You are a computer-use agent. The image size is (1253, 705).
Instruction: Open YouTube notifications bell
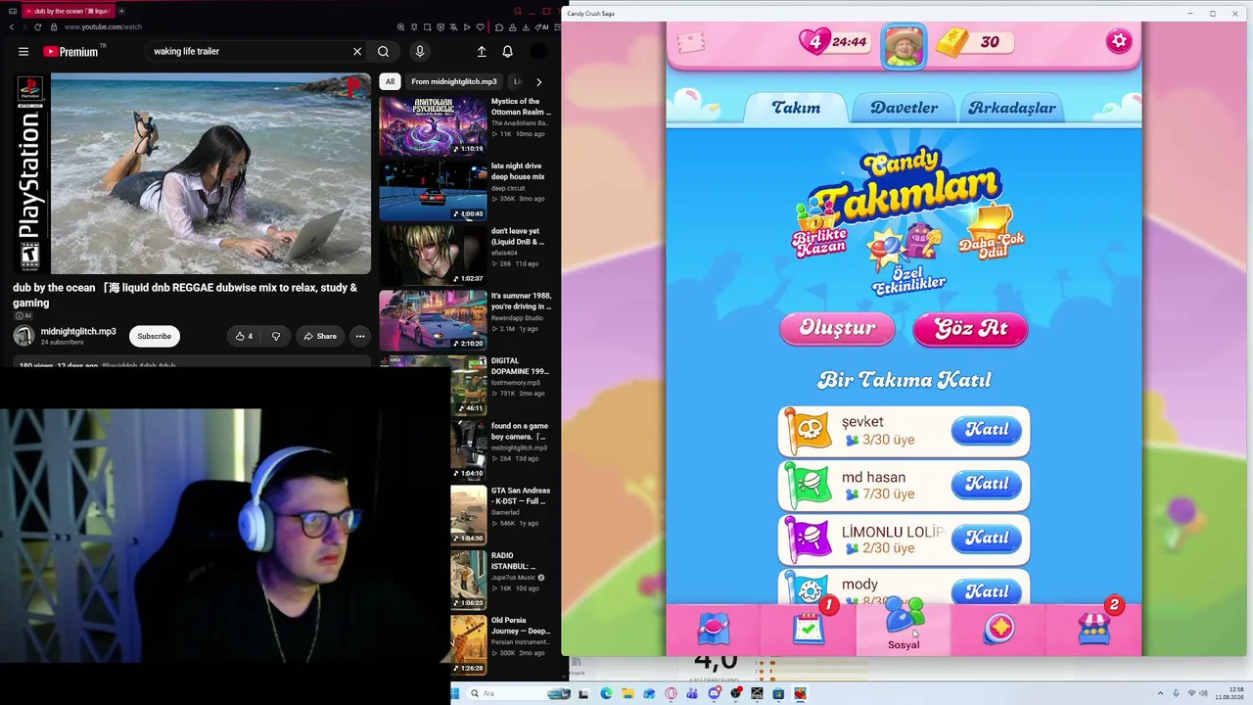click(507, 51)
